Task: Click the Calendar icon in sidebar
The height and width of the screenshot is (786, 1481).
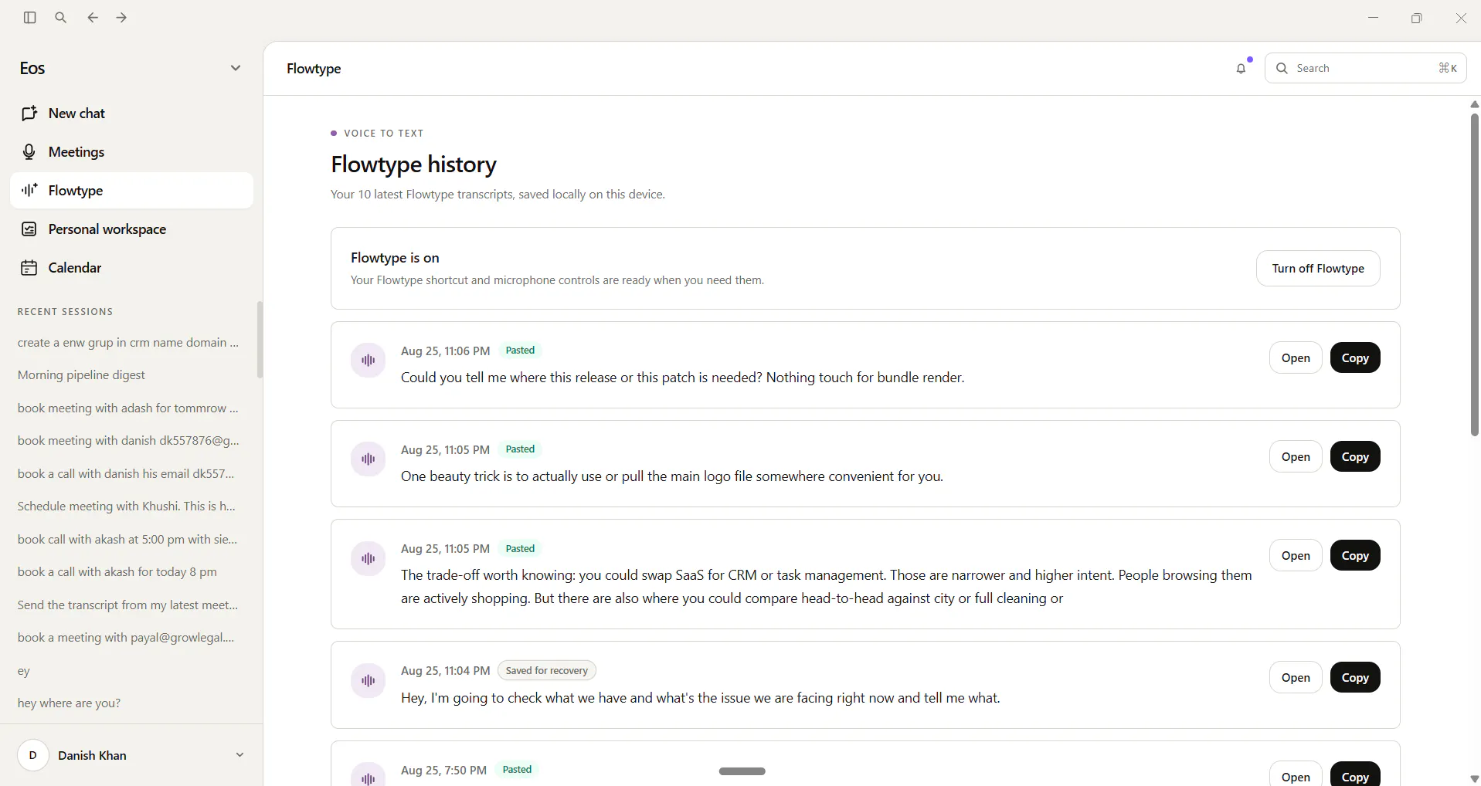Action: (x=29, y=268)
